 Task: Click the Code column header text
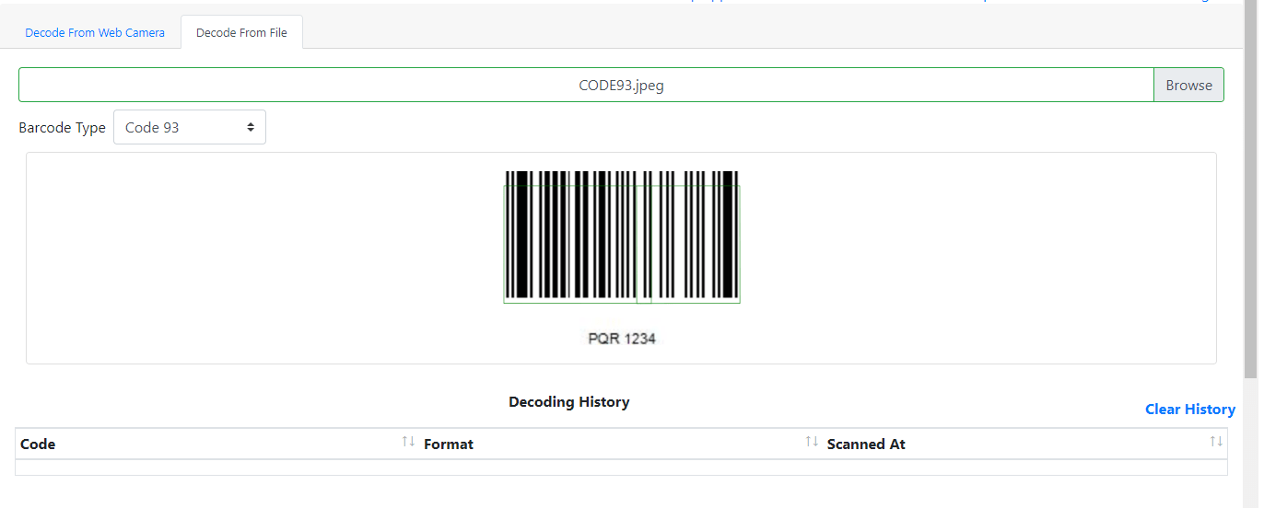point(38,444)
